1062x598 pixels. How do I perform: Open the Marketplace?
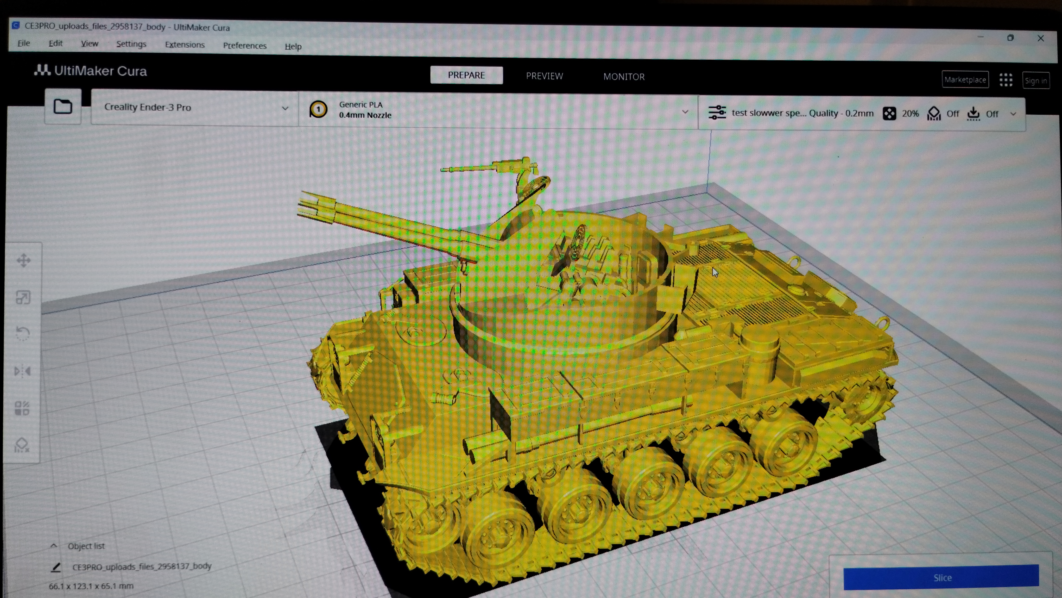tap(965, 80)
